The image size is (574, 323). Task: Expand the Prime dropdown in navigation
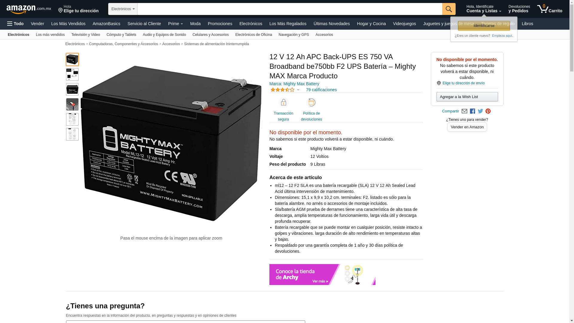175,24
